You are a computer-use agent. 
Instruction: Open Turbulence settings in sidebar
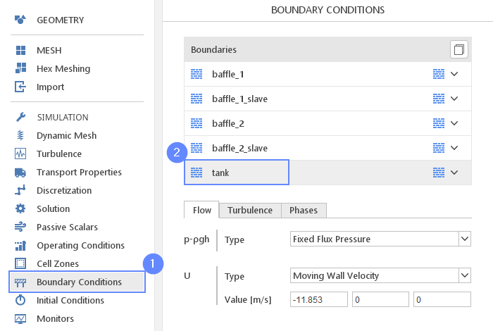[x=59, y=154]
